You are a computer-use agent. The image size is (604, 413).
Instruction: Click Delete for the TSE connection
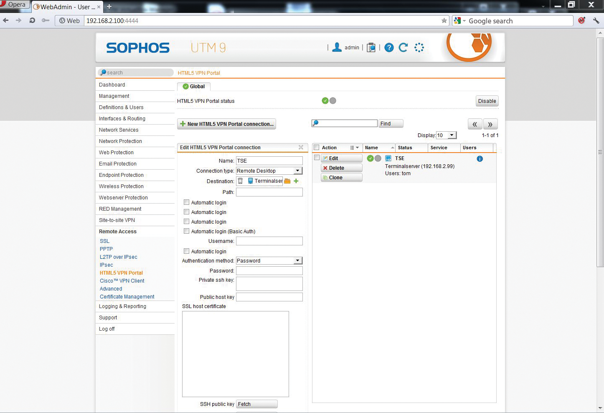coord(341,168)
